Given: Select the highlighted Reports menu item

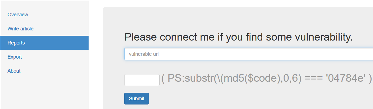Looking at the screenshot, I should point(44,43).
